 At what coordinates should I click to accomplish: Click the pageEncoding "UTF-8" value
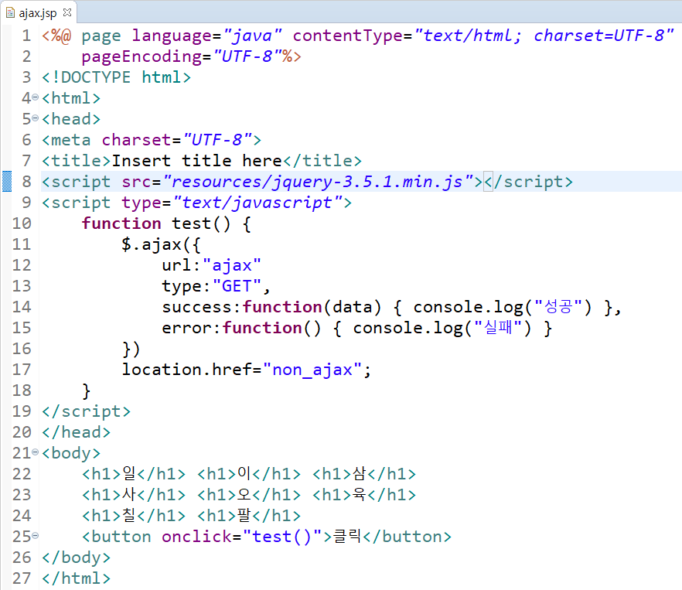(247, 56)
